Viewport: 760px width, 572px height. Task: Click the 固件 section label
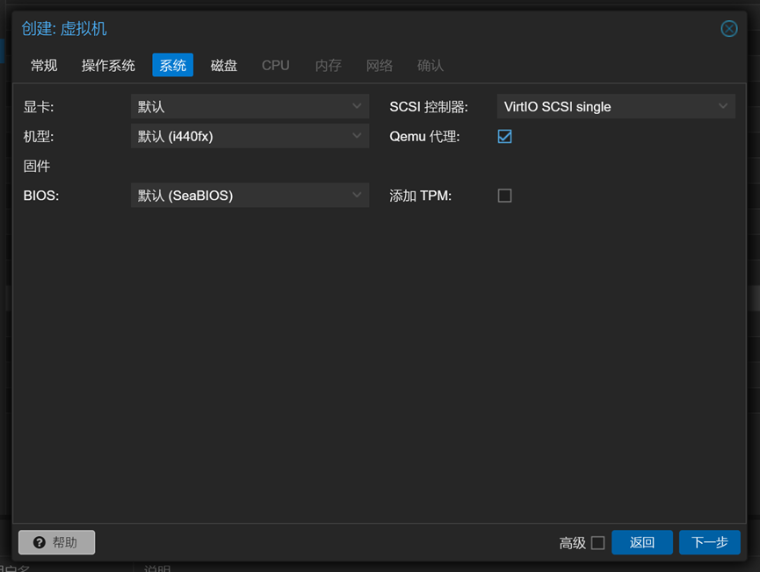[37, 166]
